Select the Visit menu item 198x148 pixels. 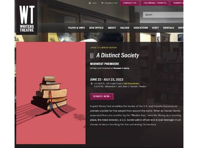[155, 28]
